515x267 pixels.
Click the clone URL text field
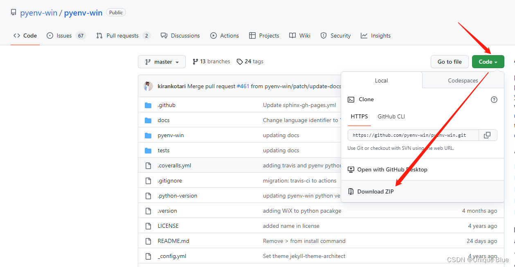413,135
